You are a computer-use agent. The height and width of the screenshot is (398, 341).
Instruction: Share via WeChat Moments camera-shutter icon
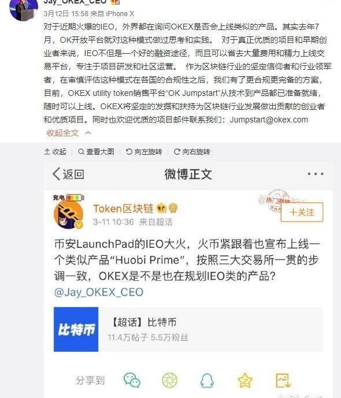[169, 380]
